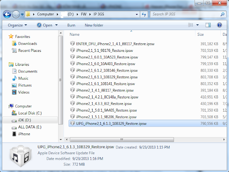Screen dimensions: 229x172
Task: Expand the Open button dropdown arrow
Action: click(57, 25)
